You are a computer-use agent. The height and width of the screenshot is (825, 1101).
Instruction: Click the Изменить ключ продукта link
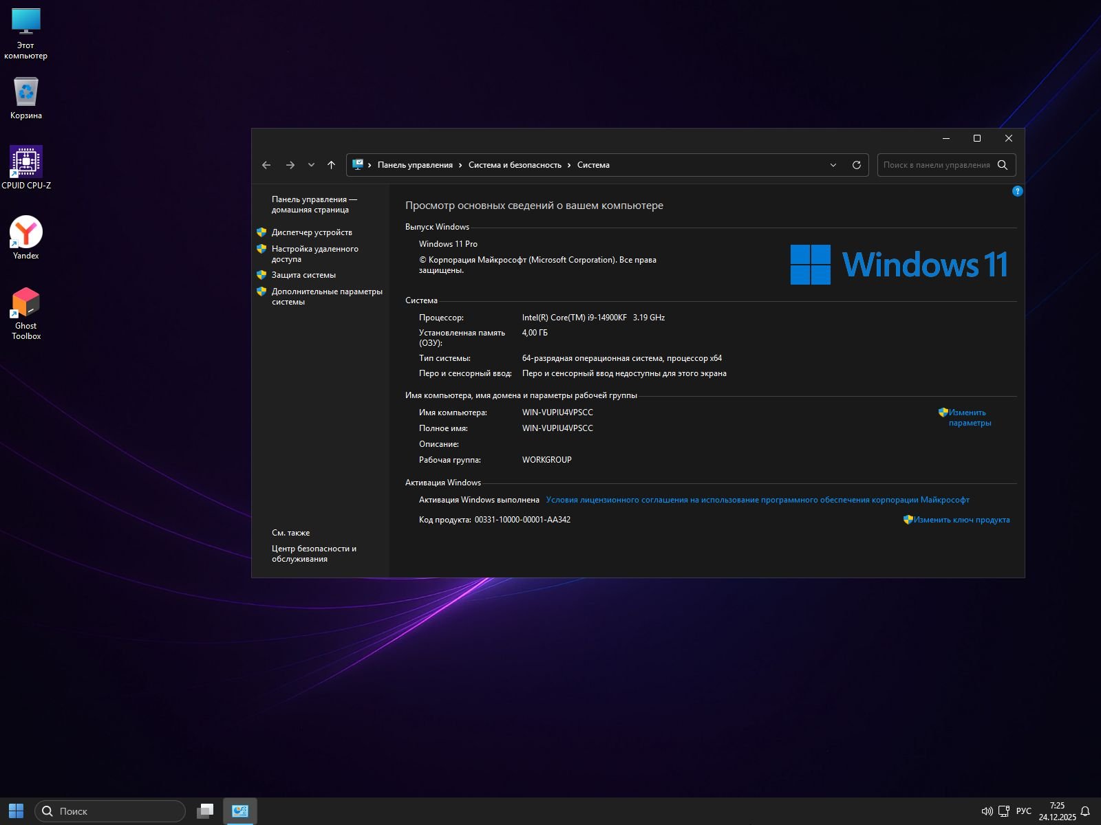[961, 520]
